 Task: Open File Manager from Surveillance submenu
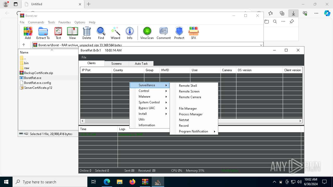point(194,109)
